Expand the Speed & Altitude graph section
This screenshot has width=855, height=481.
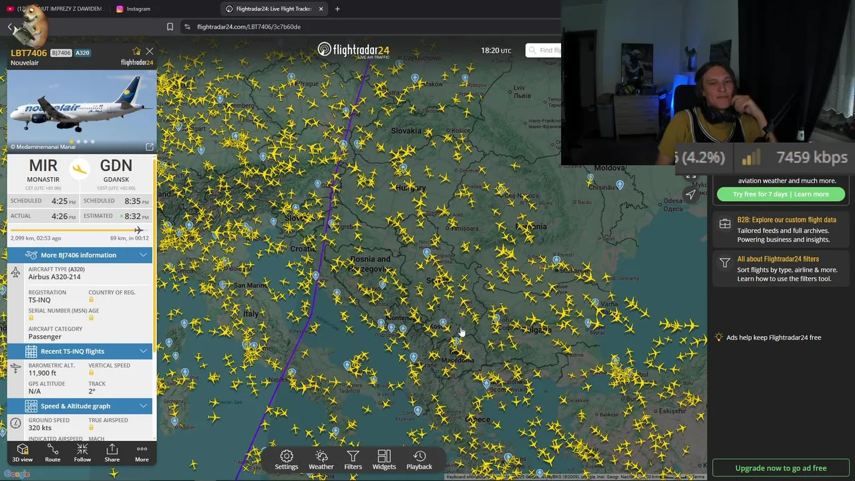(144, 406)
